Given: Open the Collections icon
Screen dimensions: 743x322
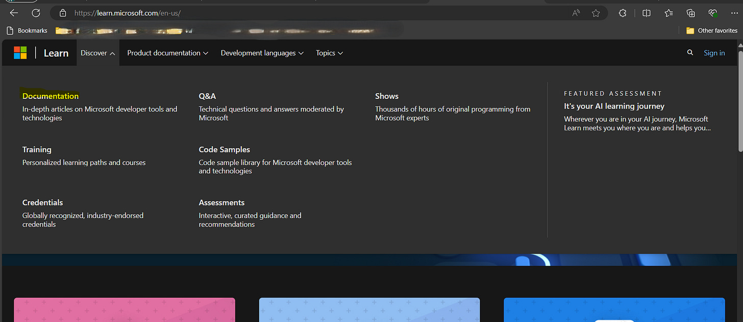Looking at the screenshot, I should pos(691,13).
